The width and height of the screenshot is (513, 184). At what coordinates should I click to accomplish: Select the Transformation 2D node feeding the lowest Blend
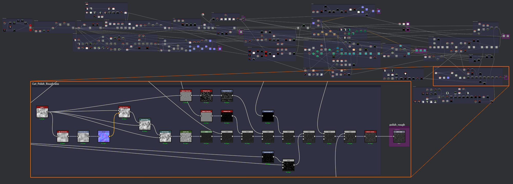tap(268, 157)
